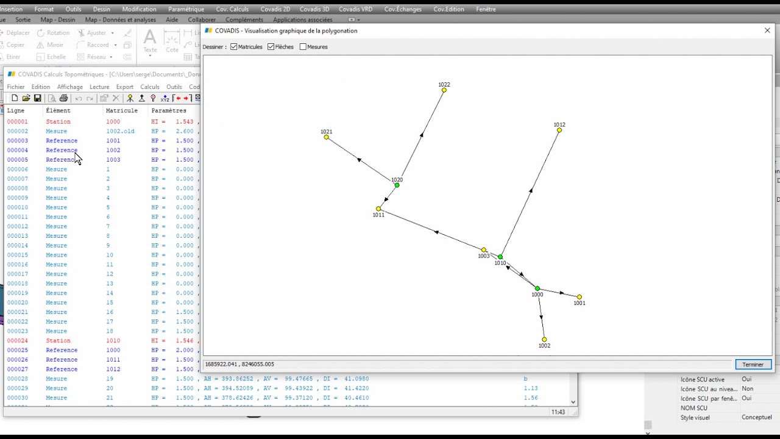Switch to the Compléments ribbon tab
Image resolution: width=780 pixels, height=439 pixels.
(244, 20)
